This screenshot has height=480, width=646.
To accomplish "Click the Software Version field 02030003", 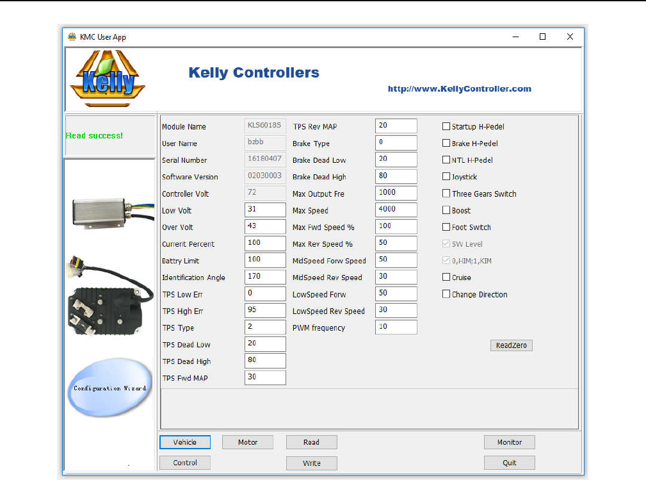I will (265, 176).
